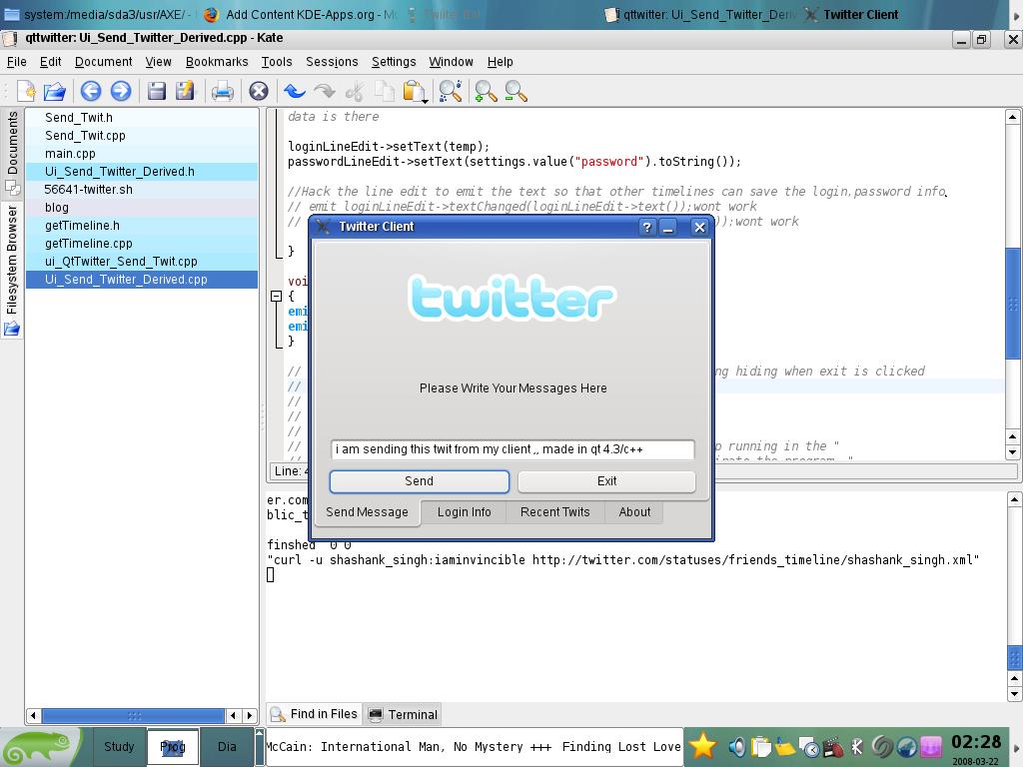Open the Tools menu
The height and width of the screenshot is (767, 1023).
tap(277, 61)
